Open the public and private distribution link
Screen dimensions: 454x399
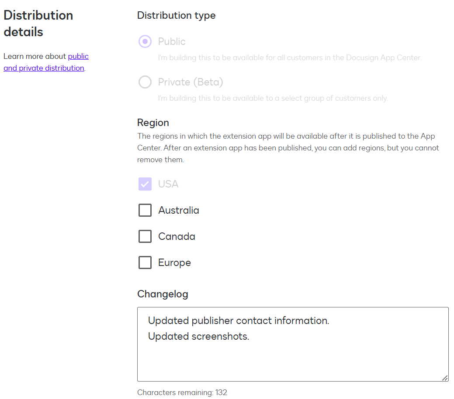[46, 62]
